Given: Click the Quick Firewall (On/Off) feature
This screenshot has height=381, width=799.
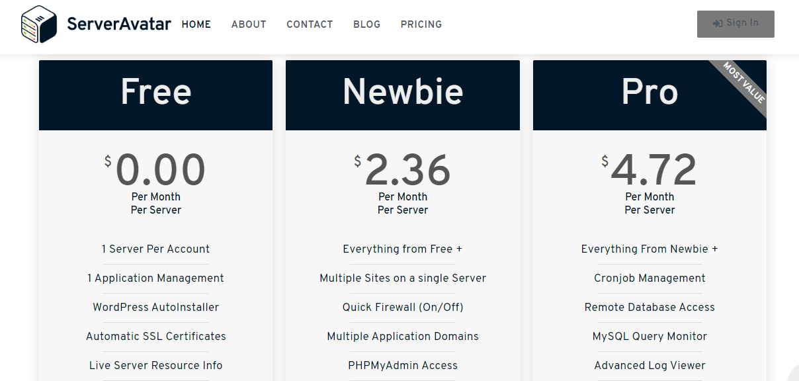Looking at the screenshot, I should click(403, 308).
